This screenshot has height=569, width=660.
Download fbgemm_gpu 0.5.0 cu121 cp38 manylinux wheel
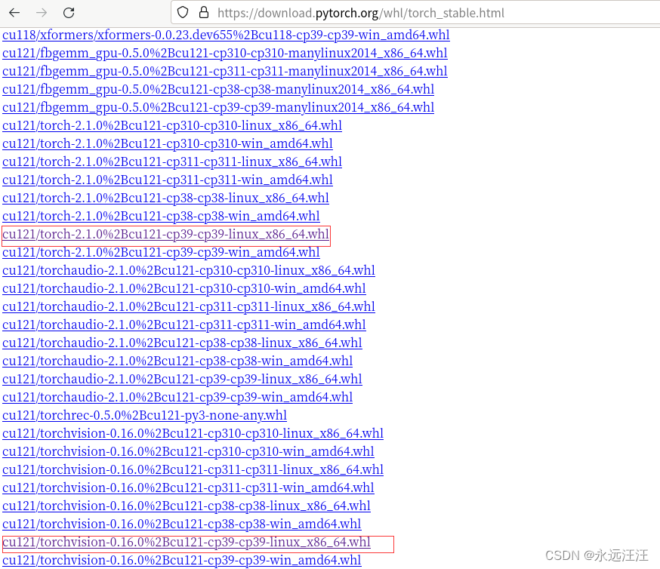218,89
